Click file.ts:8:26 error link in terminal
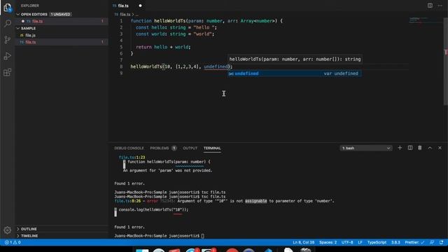The height and width of the screenshot is (252, 448). coord(127,201)
